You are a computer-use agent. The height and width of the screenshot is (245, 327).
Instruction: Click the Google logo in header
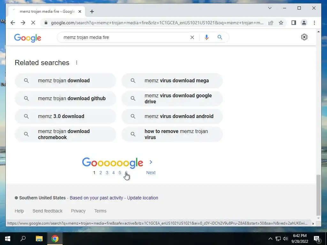pyautogui.click(x=27, y=38)
